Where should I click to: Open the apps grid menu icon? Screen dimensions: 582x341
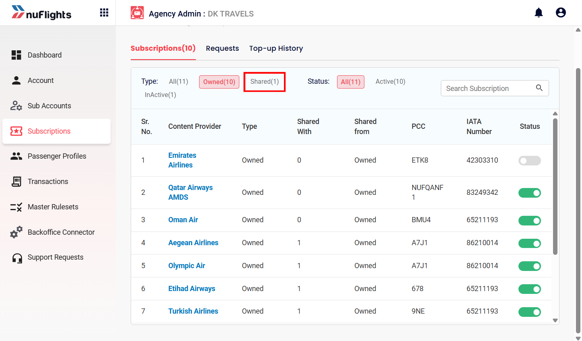point(104,12)
